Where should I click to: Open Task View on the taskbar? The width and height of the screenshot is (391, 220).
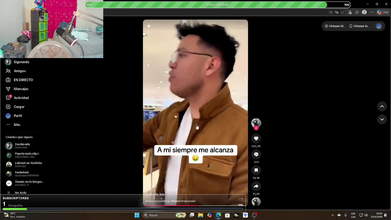(x=192, y=215)
